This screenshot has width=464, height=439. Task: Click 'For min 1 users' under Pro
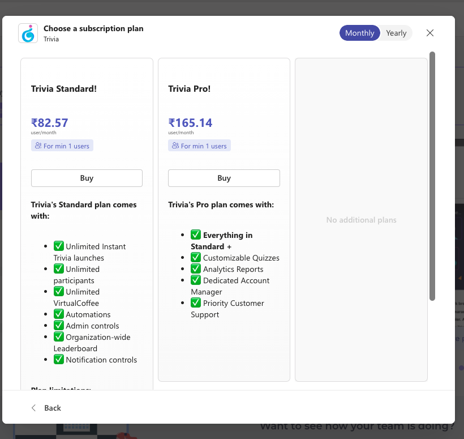(x=199, y=146)
